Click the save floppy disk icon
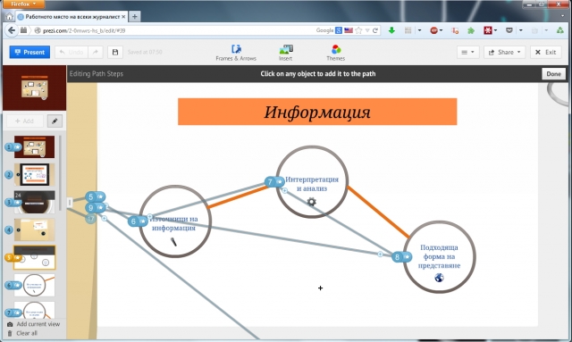 pyautogui.click(x=115, y=52)
